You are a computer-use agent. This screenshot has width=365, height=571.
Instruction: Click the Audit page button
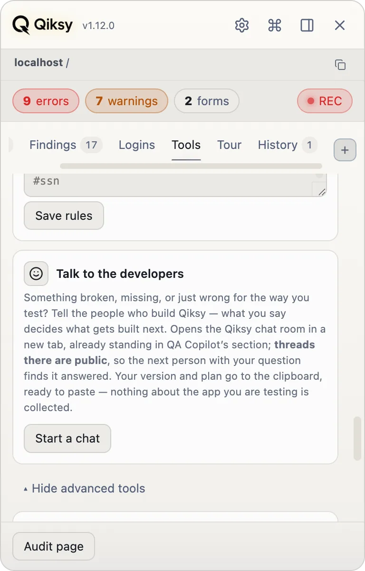coord(54,546)
